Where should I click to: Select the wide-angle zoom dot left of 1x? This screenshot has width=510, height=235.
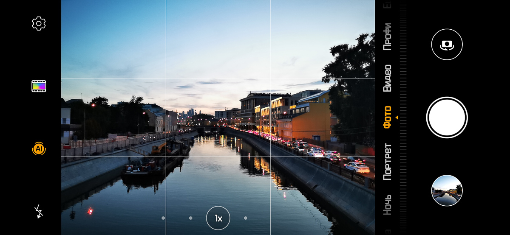click(x=190, y=218)
